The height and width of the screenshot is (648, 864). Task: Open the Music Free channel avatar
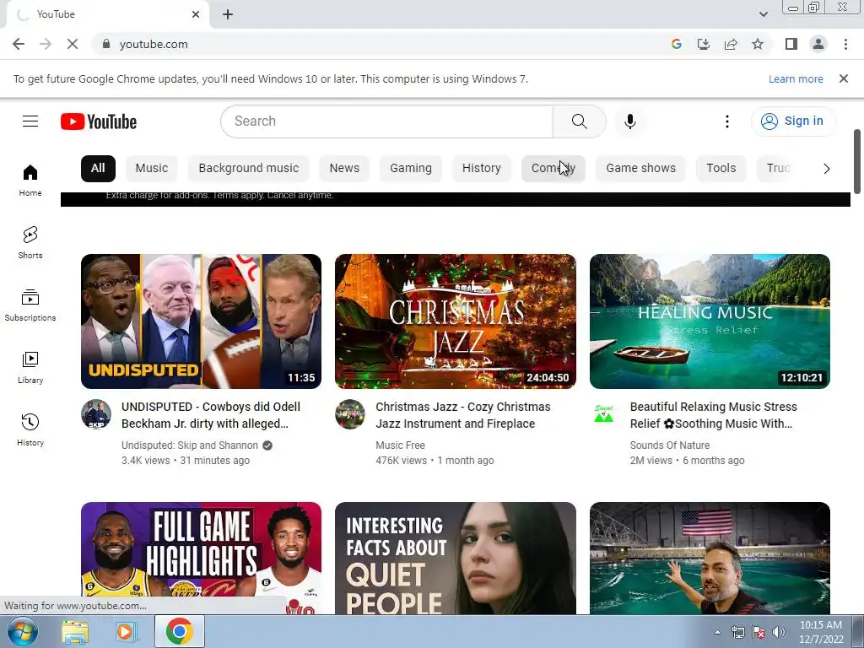[x=350, y=413]
